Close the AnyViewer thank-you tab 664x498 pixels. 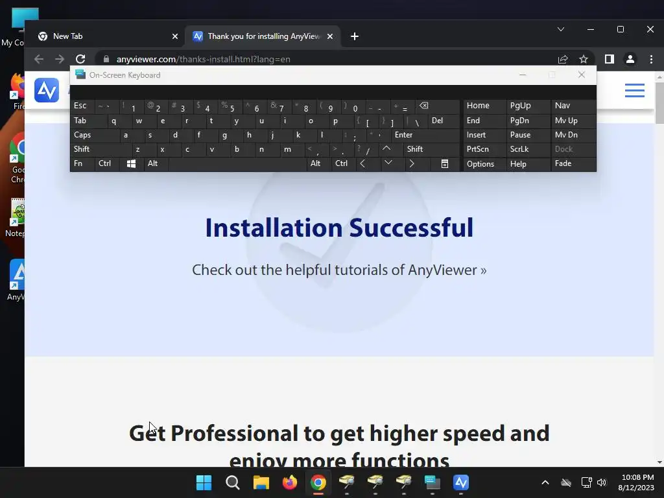330,36
